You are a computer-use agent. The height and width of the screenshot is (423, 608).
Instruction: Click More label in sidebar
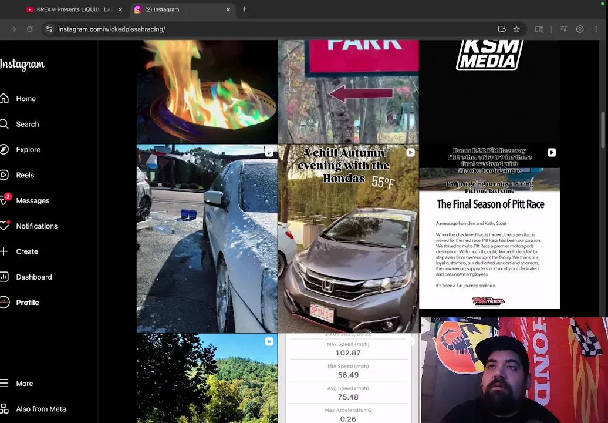pyautogui.click(x=25, y=384)
